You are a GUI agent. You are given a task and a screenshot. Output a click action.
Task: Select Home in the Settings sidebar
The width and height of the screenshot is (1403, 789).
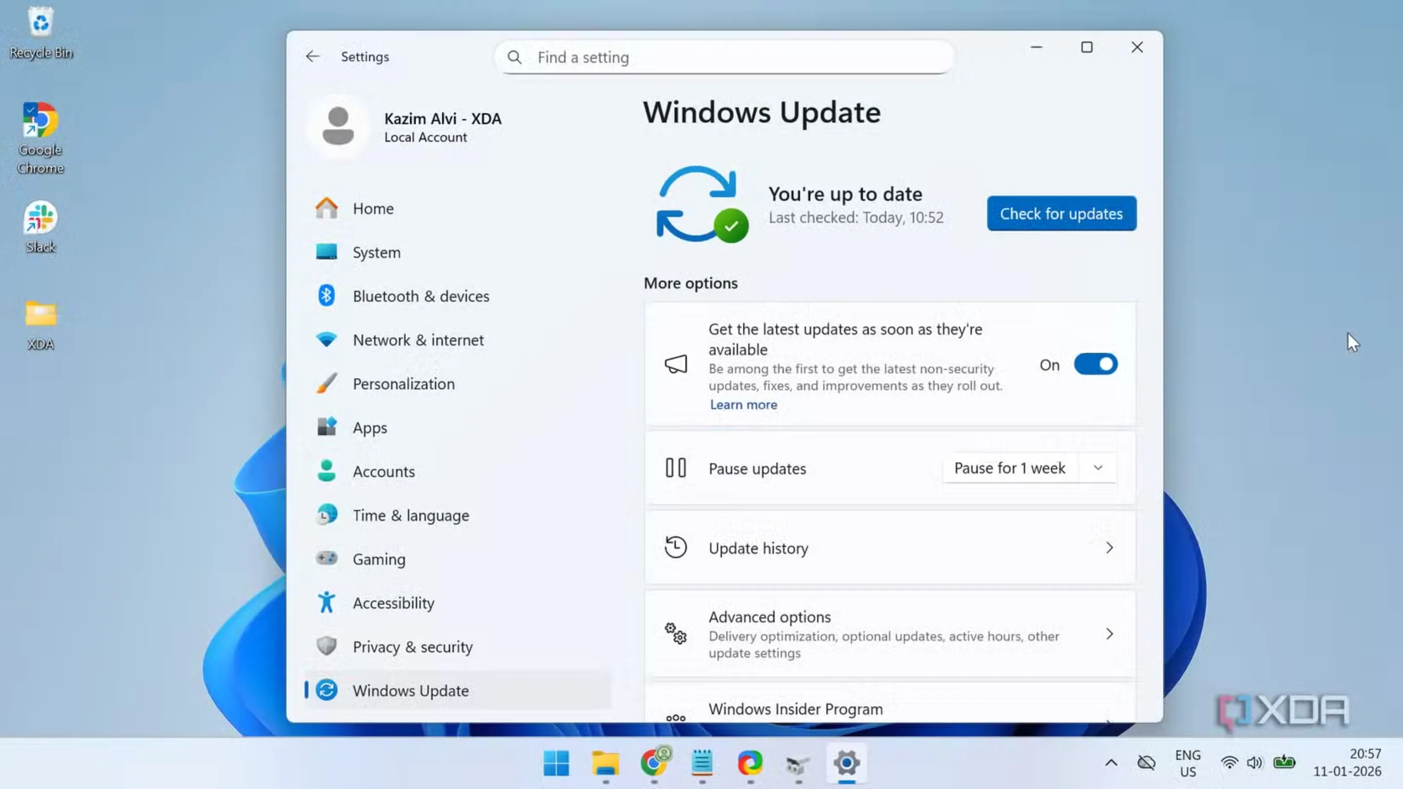tap(373, 208)
